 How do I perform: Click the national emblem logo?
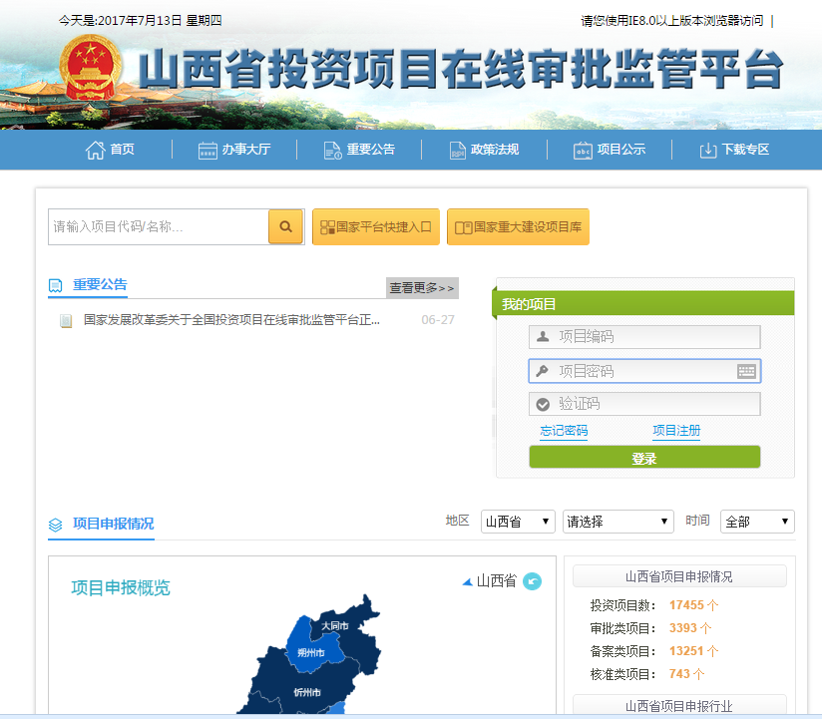pos(90,68)
